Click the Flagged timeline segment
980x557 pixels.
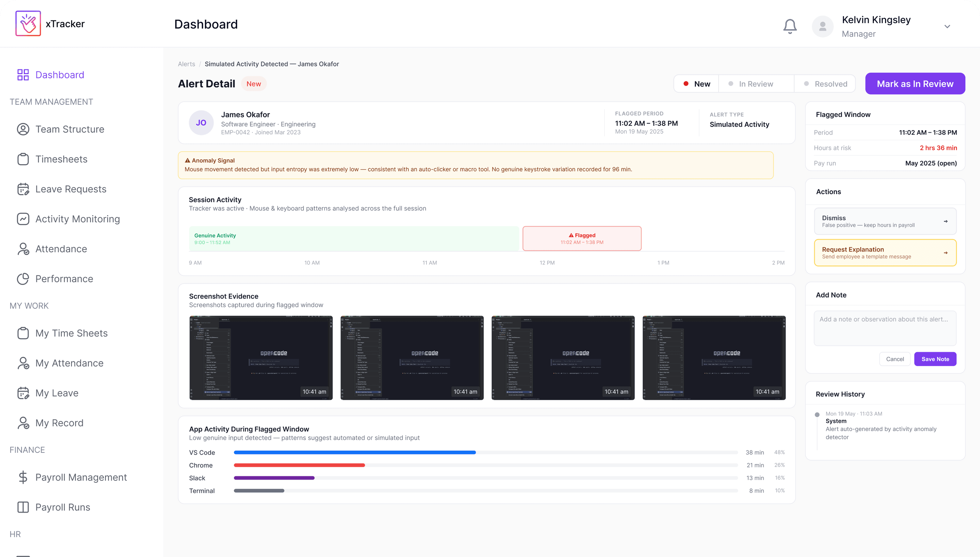pyautogui.click(x=582, y=239)
